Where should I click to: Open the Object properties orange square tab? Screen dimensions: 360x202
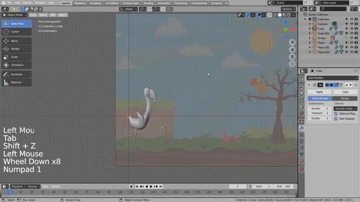301,121
